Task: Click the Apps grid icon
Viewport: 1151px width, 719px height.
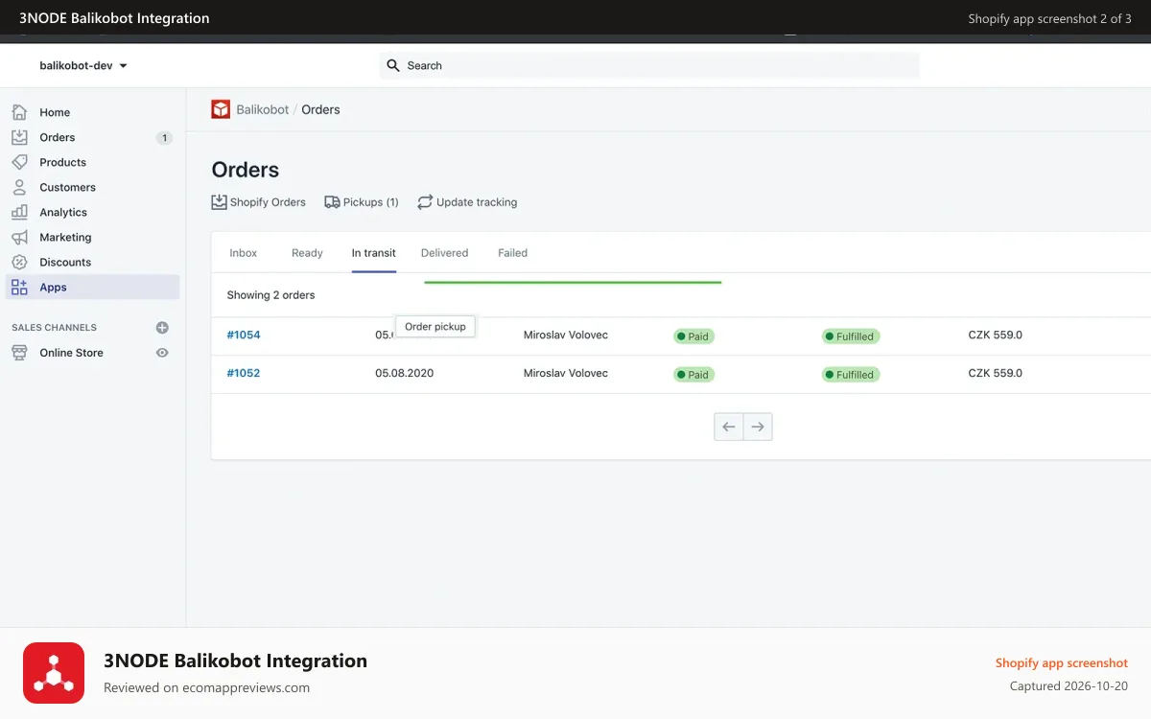Action: tap(19, 287)
